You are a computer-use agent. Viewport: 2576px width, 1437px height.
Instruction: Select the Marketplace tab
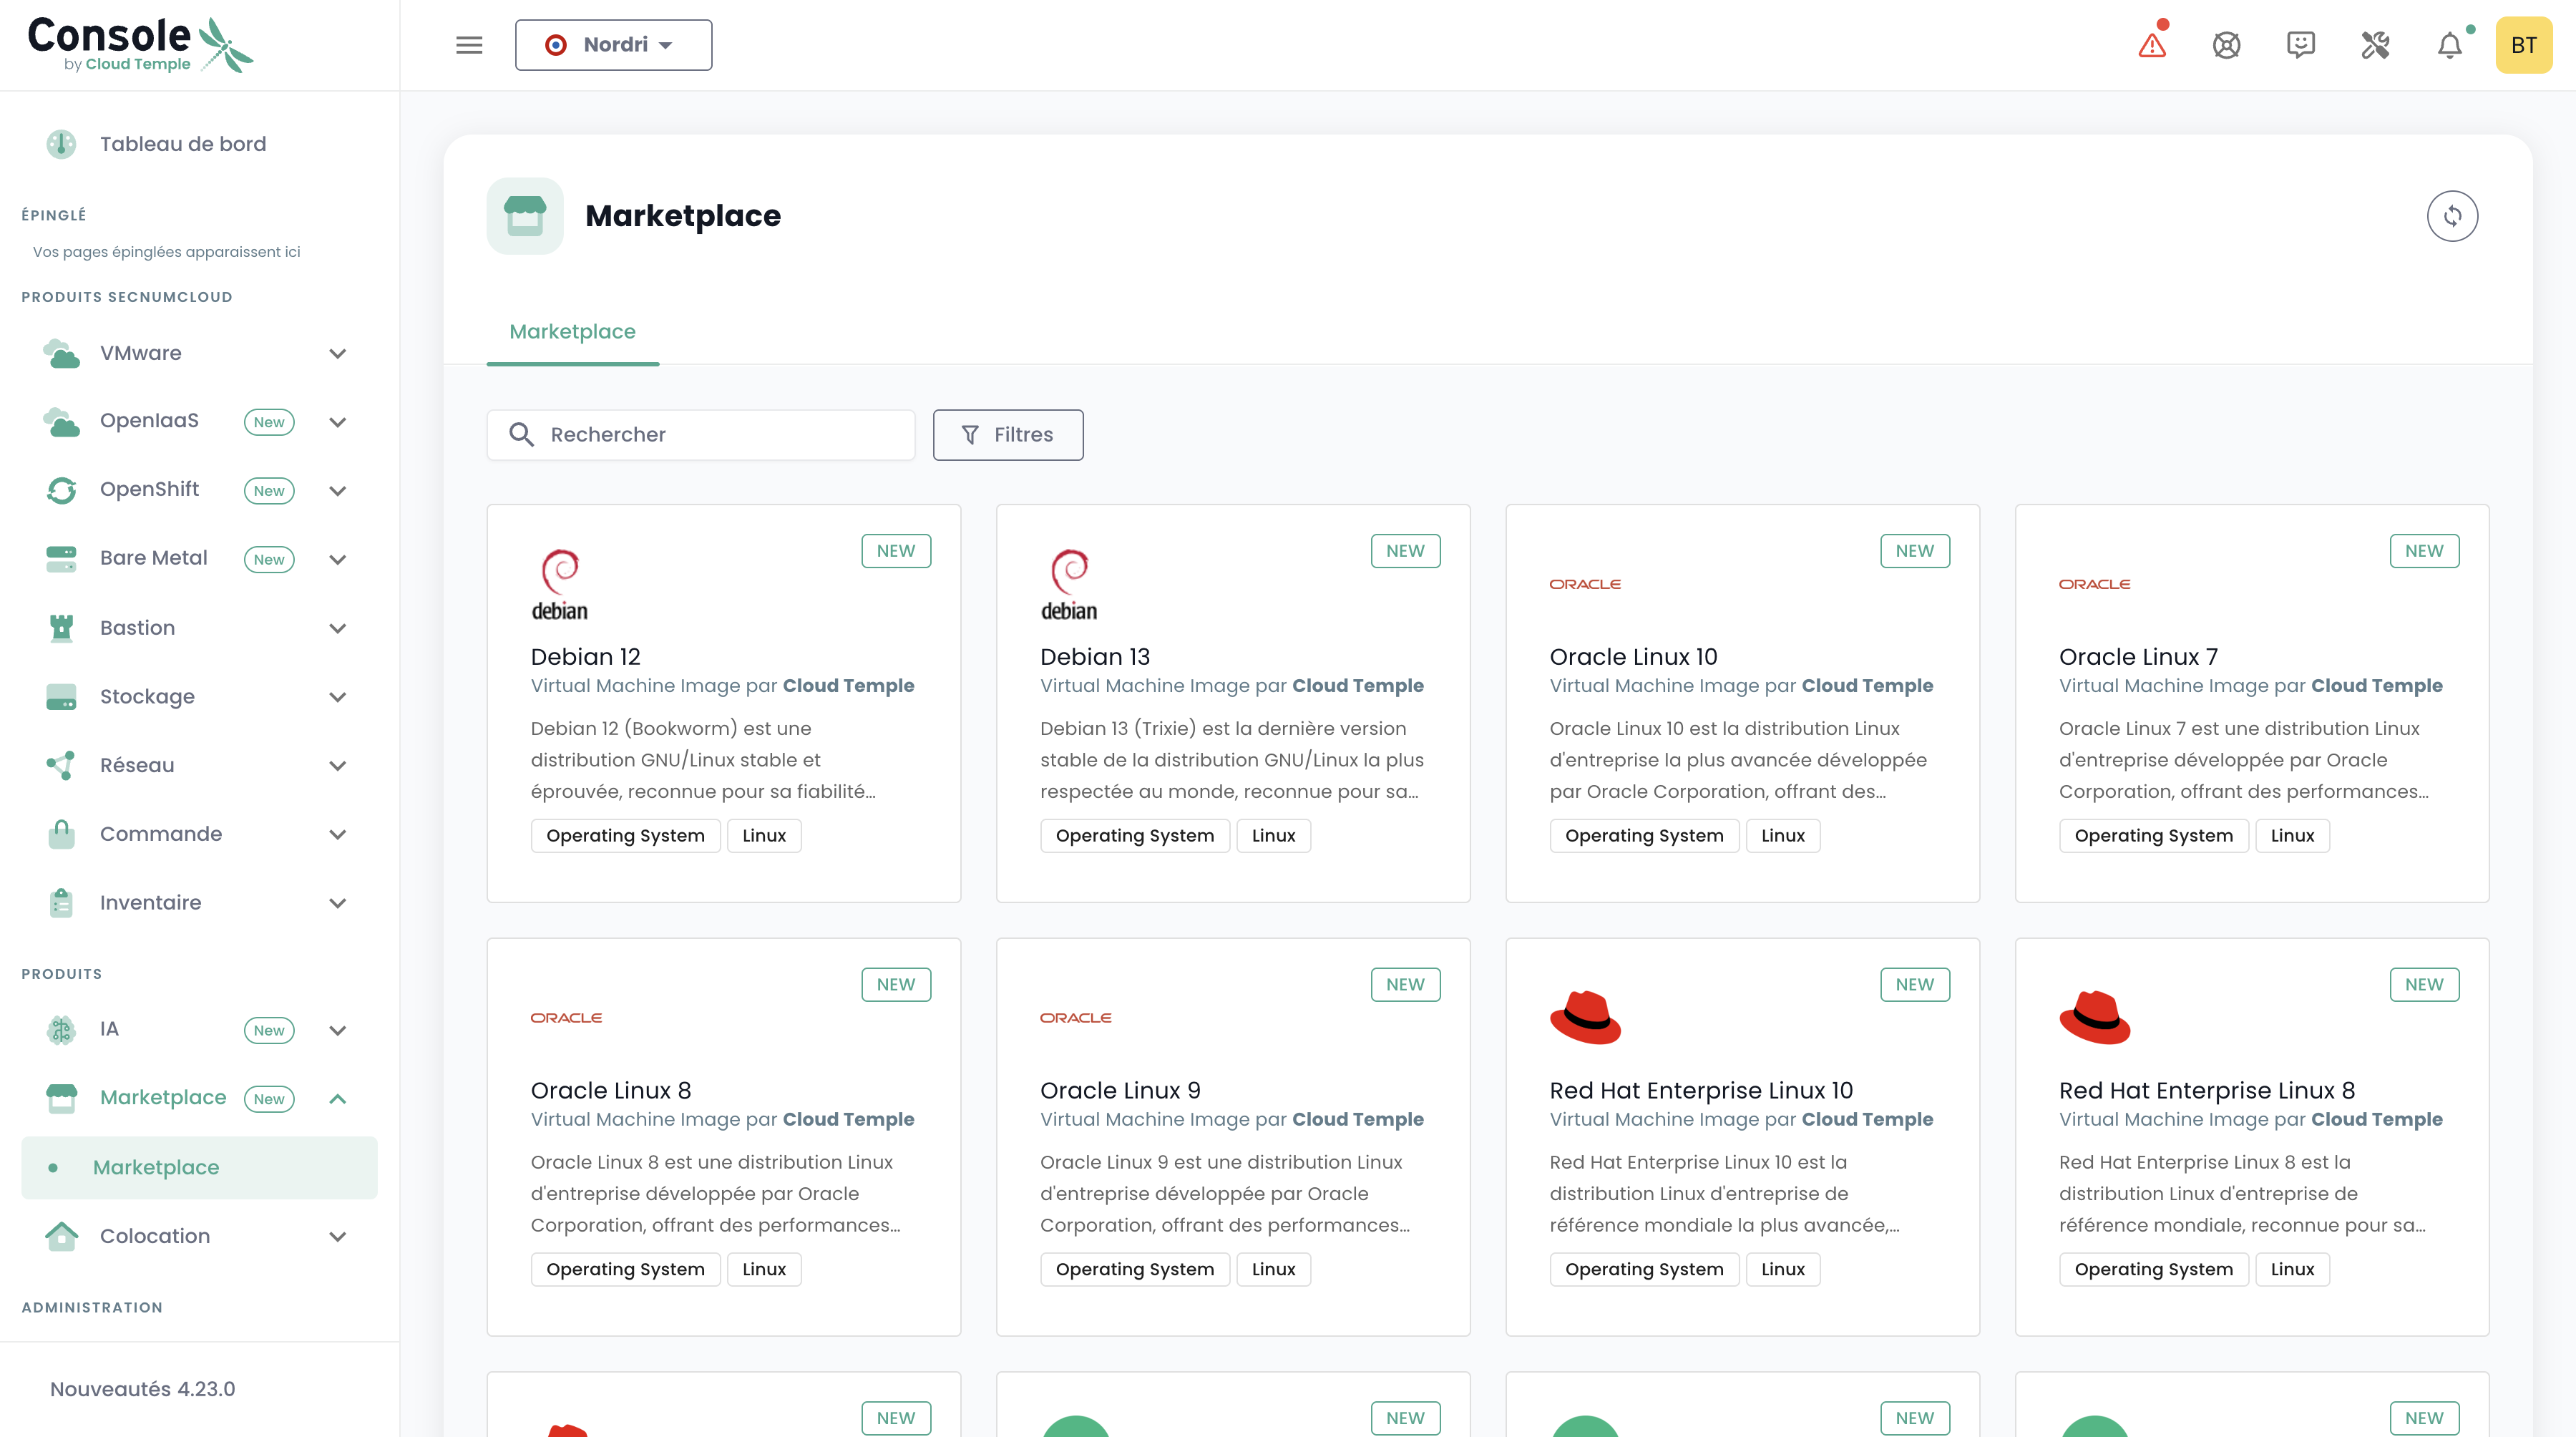[x=572, y=332]
